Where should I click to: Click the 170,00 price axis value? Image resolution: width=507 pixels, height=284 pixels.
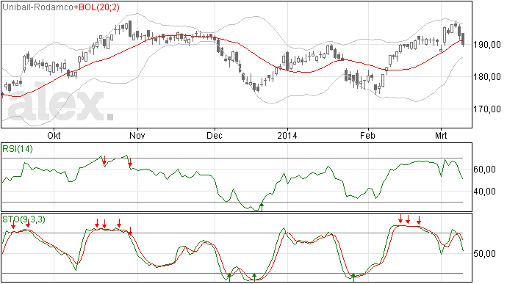(x=487, y=109)
